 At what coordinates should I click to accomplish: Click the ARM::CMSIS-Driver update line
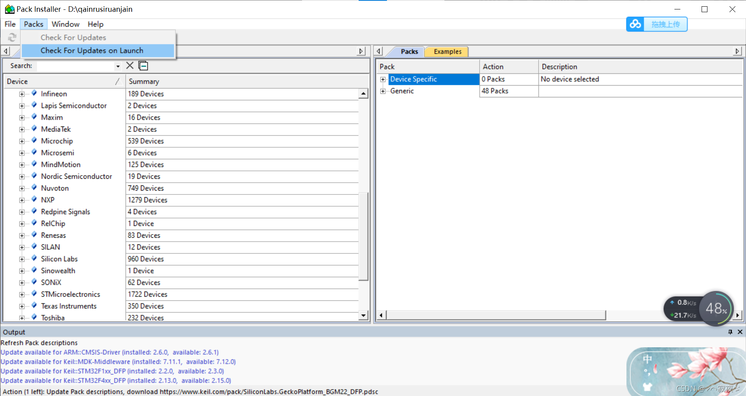pos(110,352)
